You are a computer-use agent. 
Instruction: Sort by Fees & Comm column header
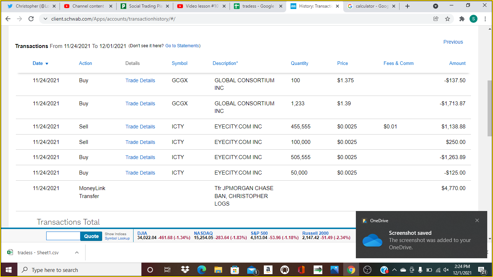398,63
